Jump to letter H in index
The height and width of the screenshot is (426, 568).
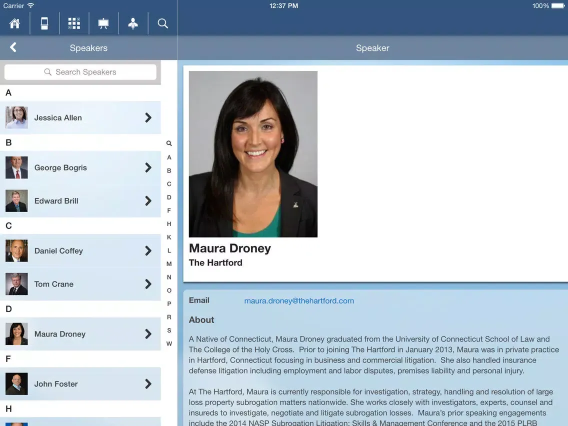click(x=169, y=224)
